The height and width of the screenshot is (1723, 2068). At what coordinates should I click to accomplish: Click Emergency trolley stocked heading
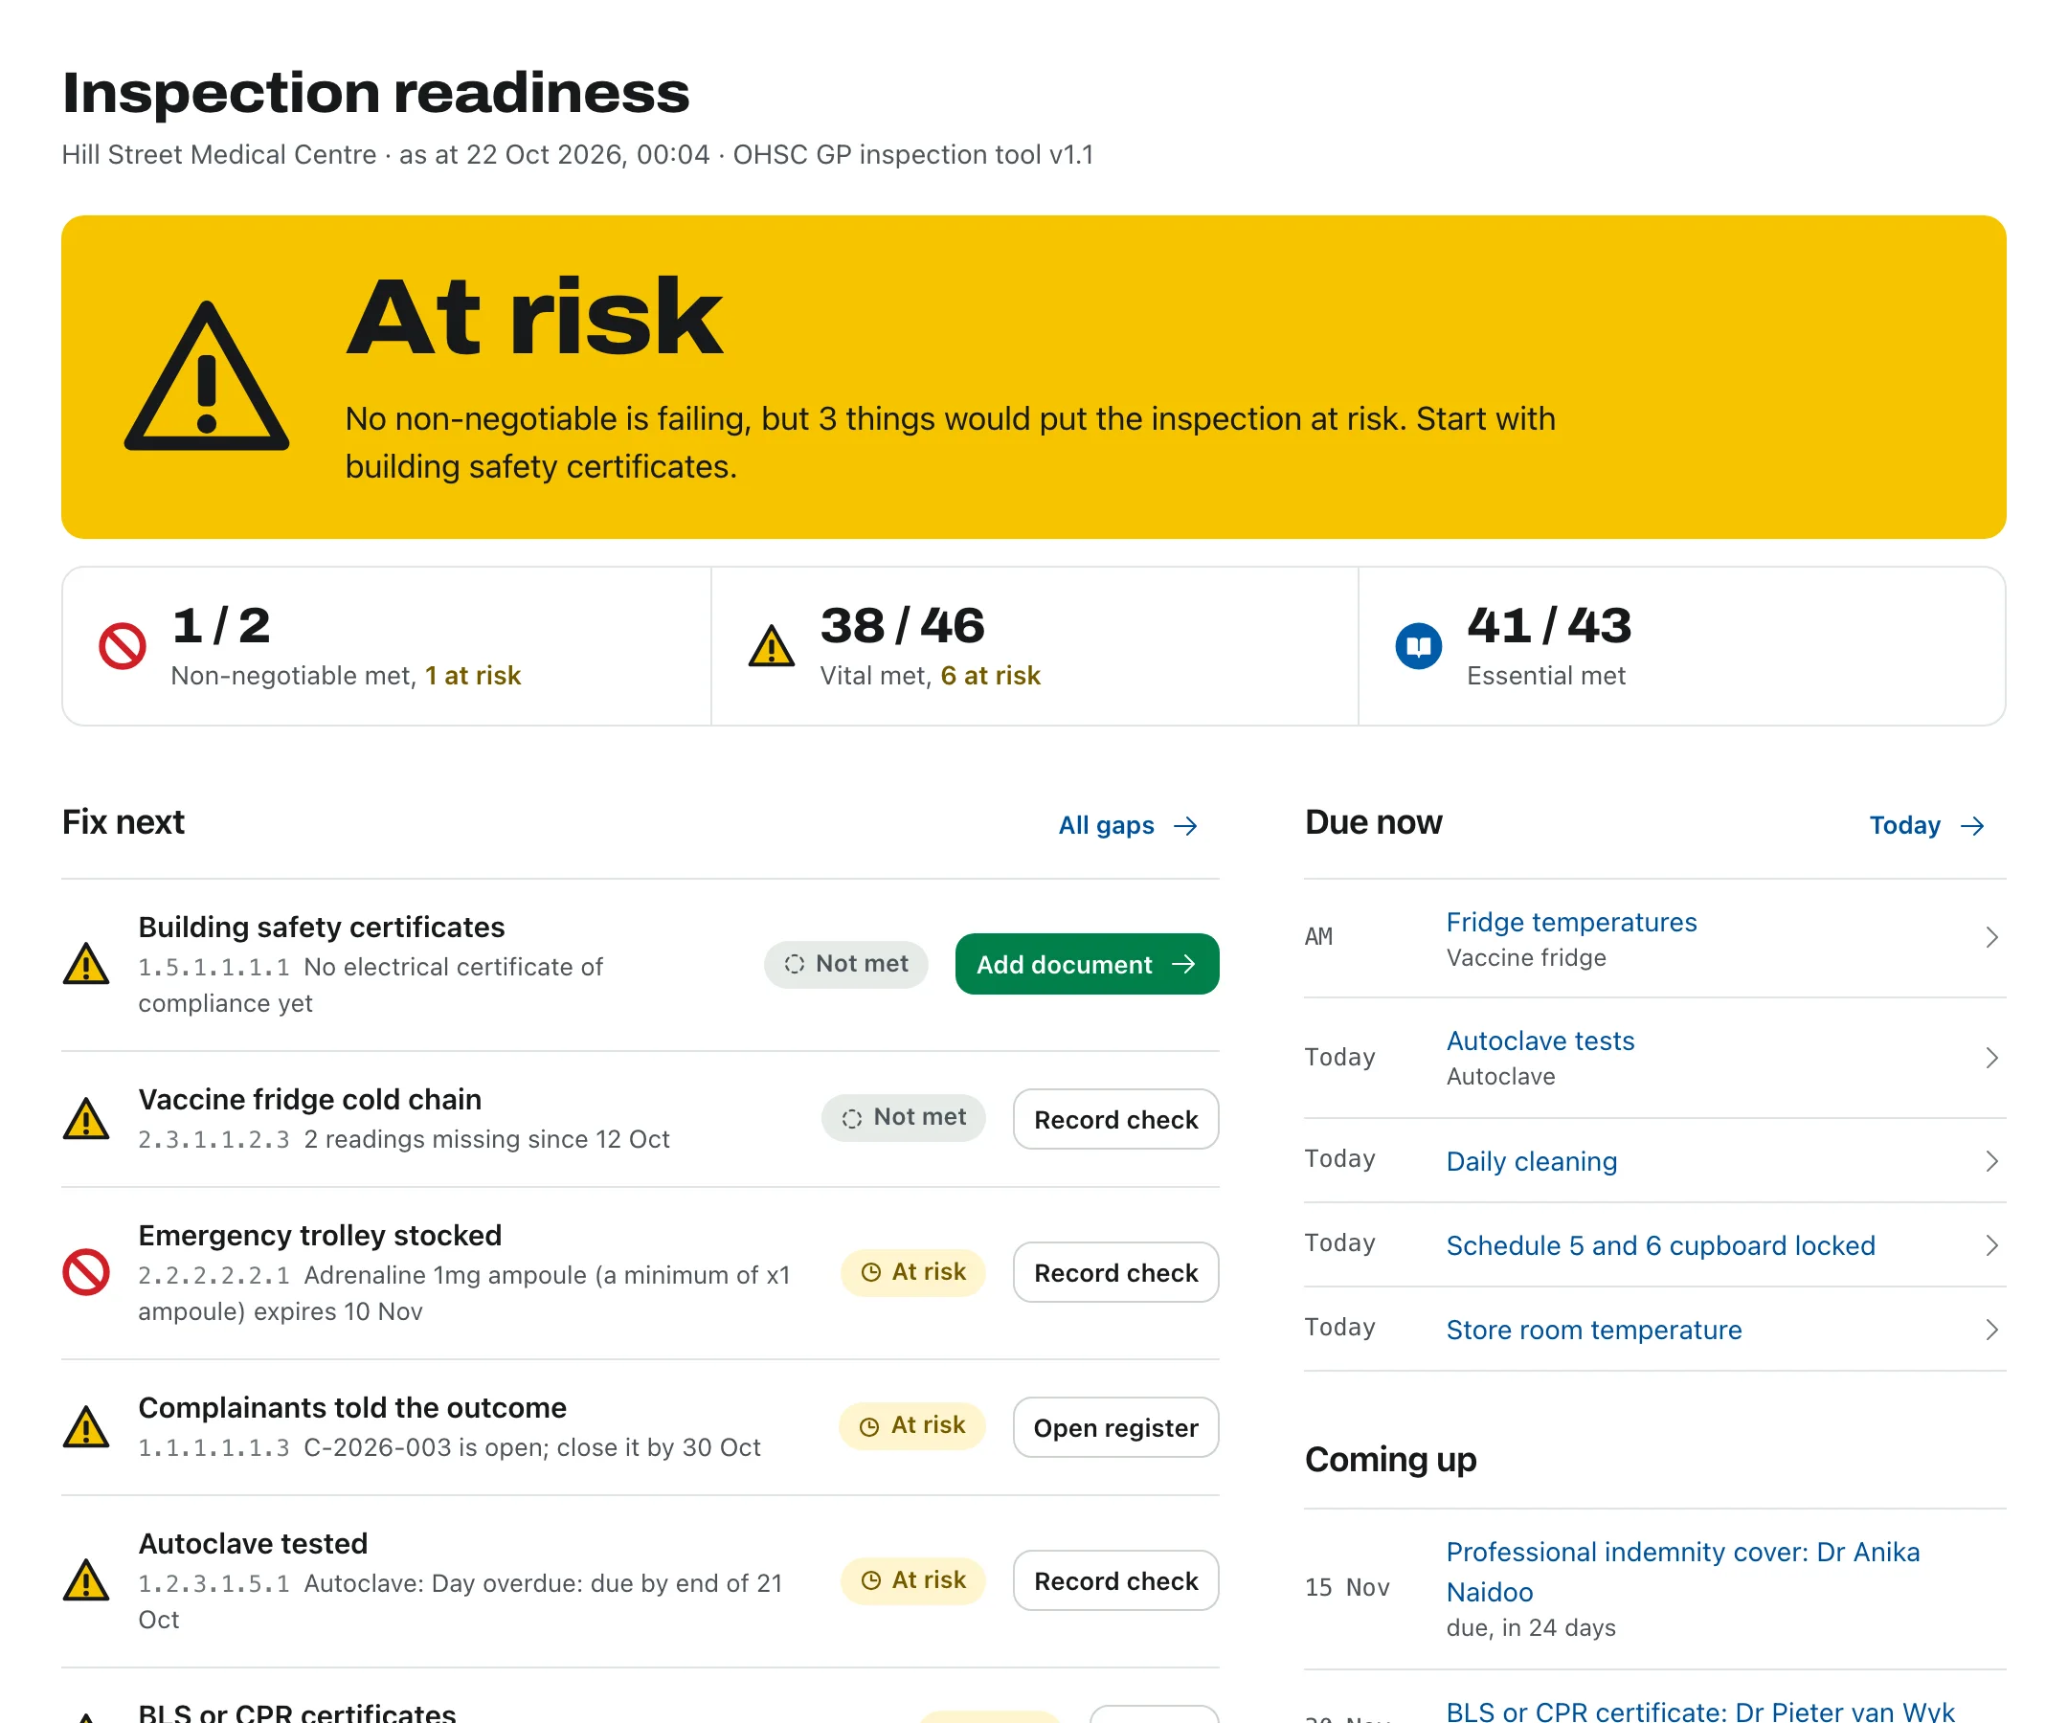click(320, 1236)
